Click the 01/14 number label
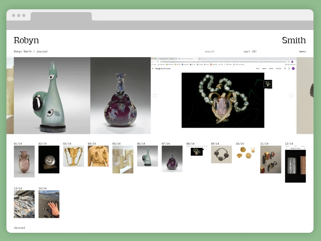Screen dimensions: 321x241 [18, 144]
